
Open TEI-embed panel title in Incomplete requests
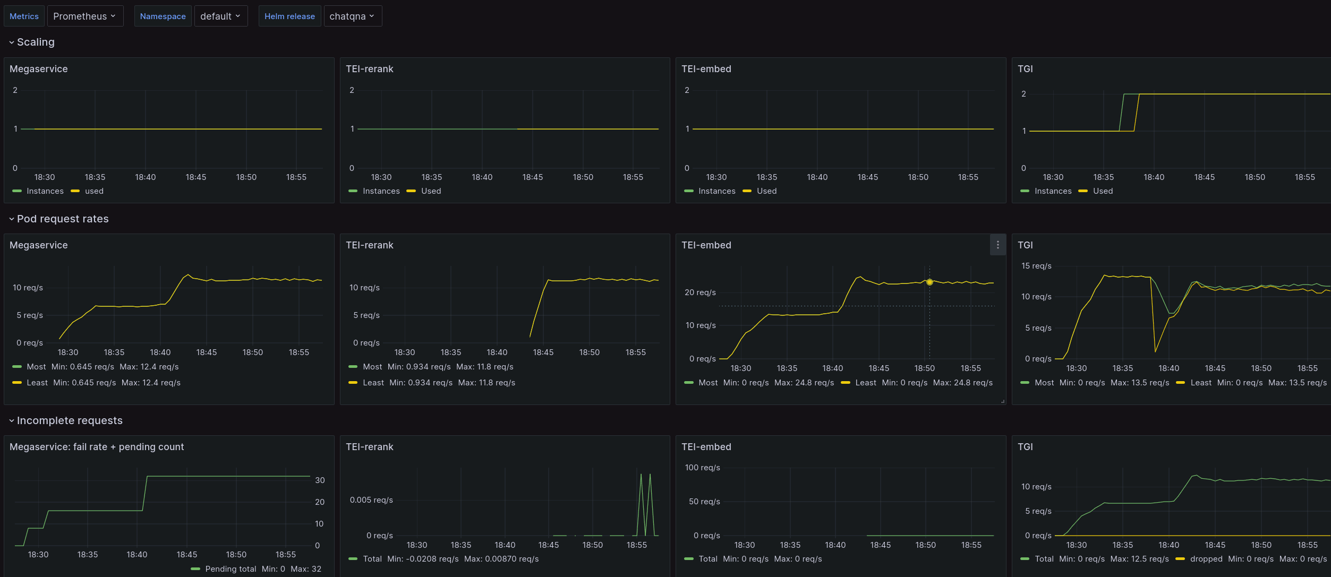[706, 447]
